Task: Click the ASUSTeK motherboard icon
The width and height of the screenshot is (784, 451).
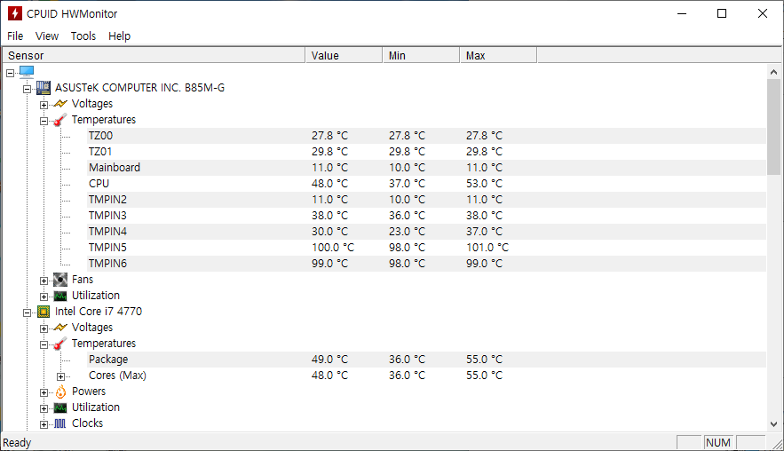Action: (44, 88)
